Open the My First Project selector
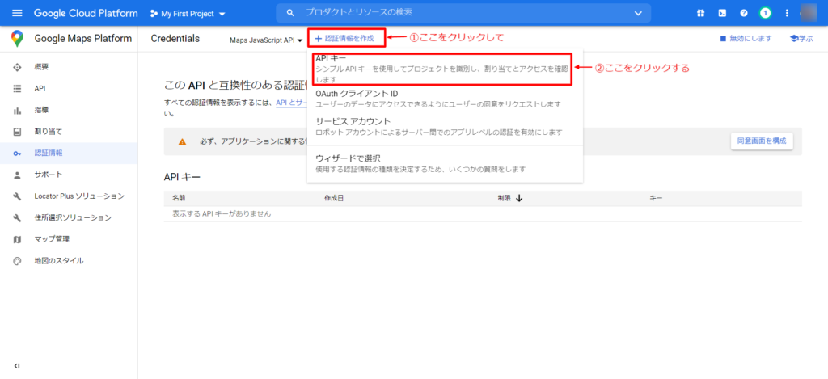The height and width of the screenshot is (379, 828). [x=188, y=14]
